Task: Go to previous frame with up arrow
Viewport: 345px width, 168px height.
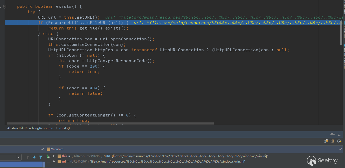Action: [28, 157]
